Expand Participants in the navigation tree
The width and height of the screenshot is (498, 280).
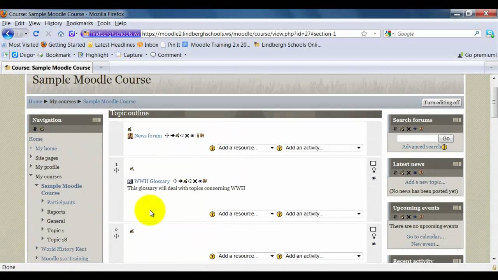click(43, 201)
